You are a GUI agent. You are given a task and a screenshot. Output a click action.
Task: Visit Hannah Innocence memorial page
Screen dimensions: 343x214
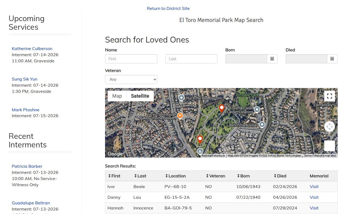click(x=314, y=208)
